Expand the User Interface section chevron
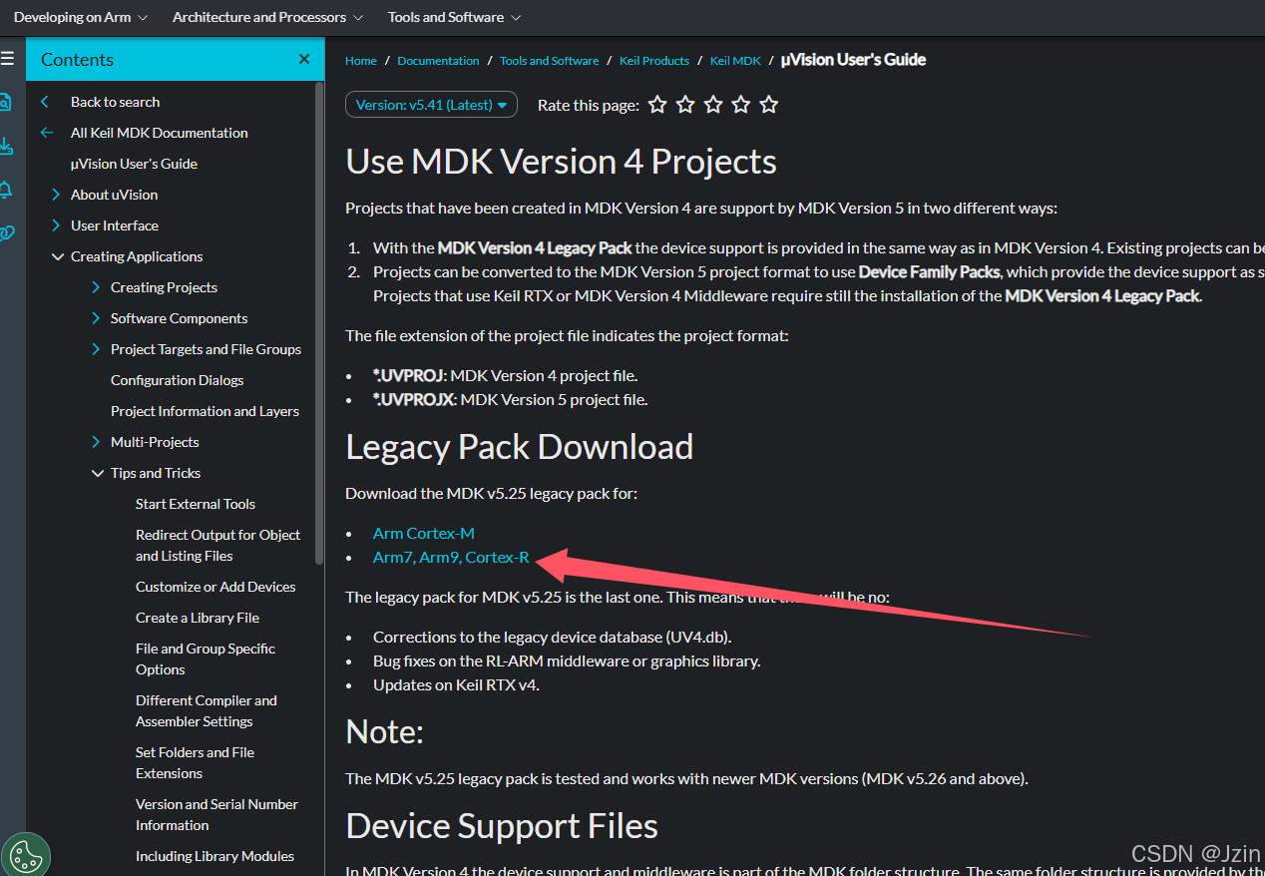 (57, 225)
